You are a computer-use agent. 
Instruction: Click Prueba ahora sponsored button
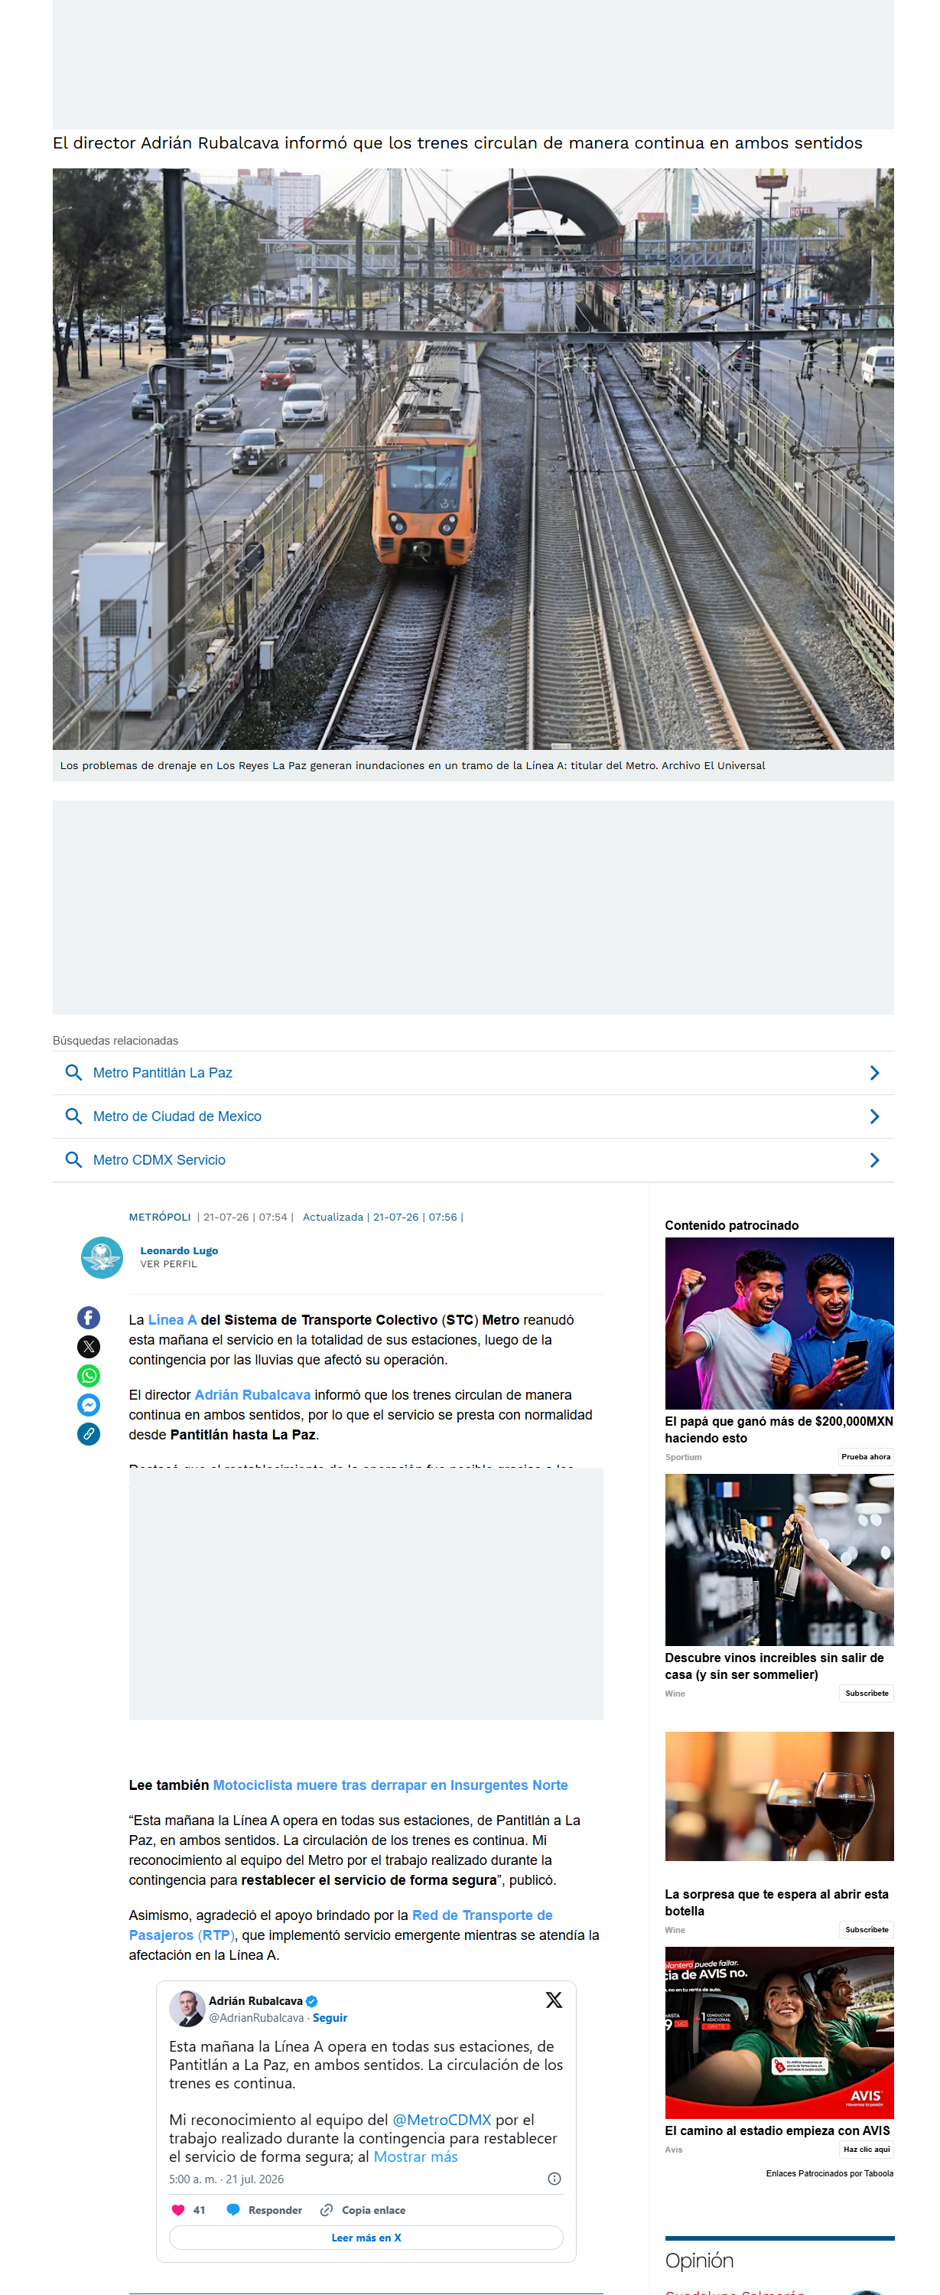point(865,1456)
